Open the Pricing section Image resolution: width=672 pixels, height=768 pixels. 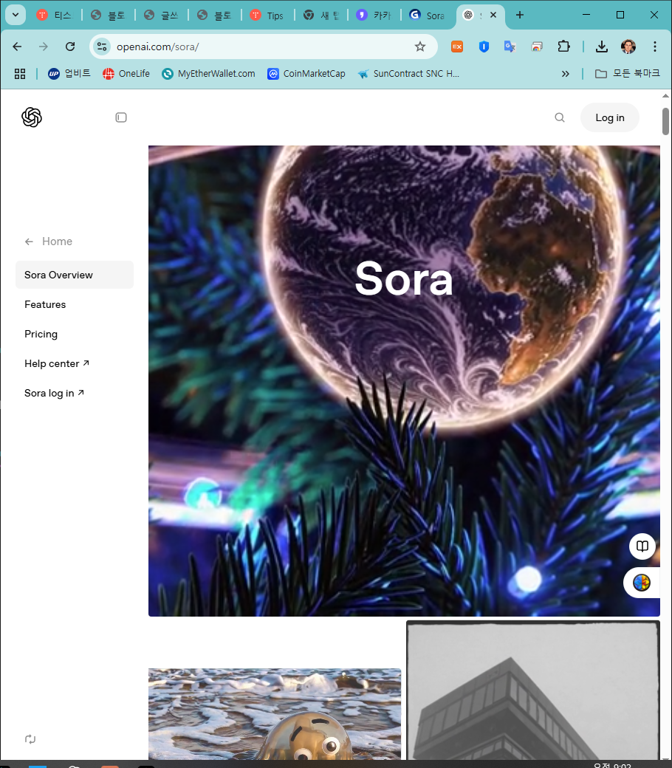click(x=41, y=334)
